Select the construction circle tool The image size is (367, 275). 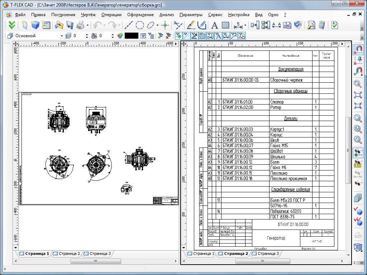coord(140,25)
